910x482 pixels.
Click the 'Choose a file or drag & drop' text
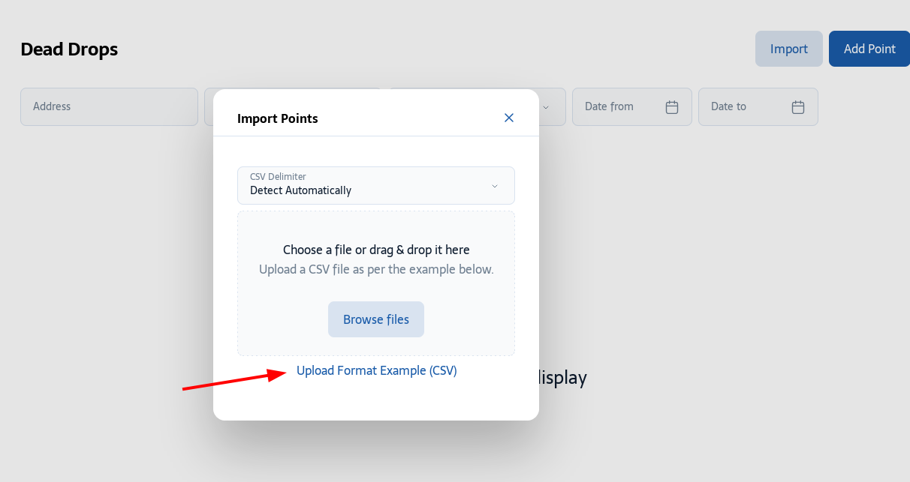[x=376, y=250]
